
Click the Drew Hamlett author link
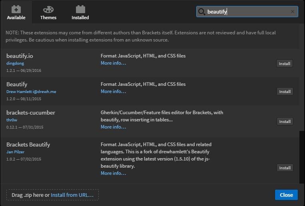(x=31, y=91)
